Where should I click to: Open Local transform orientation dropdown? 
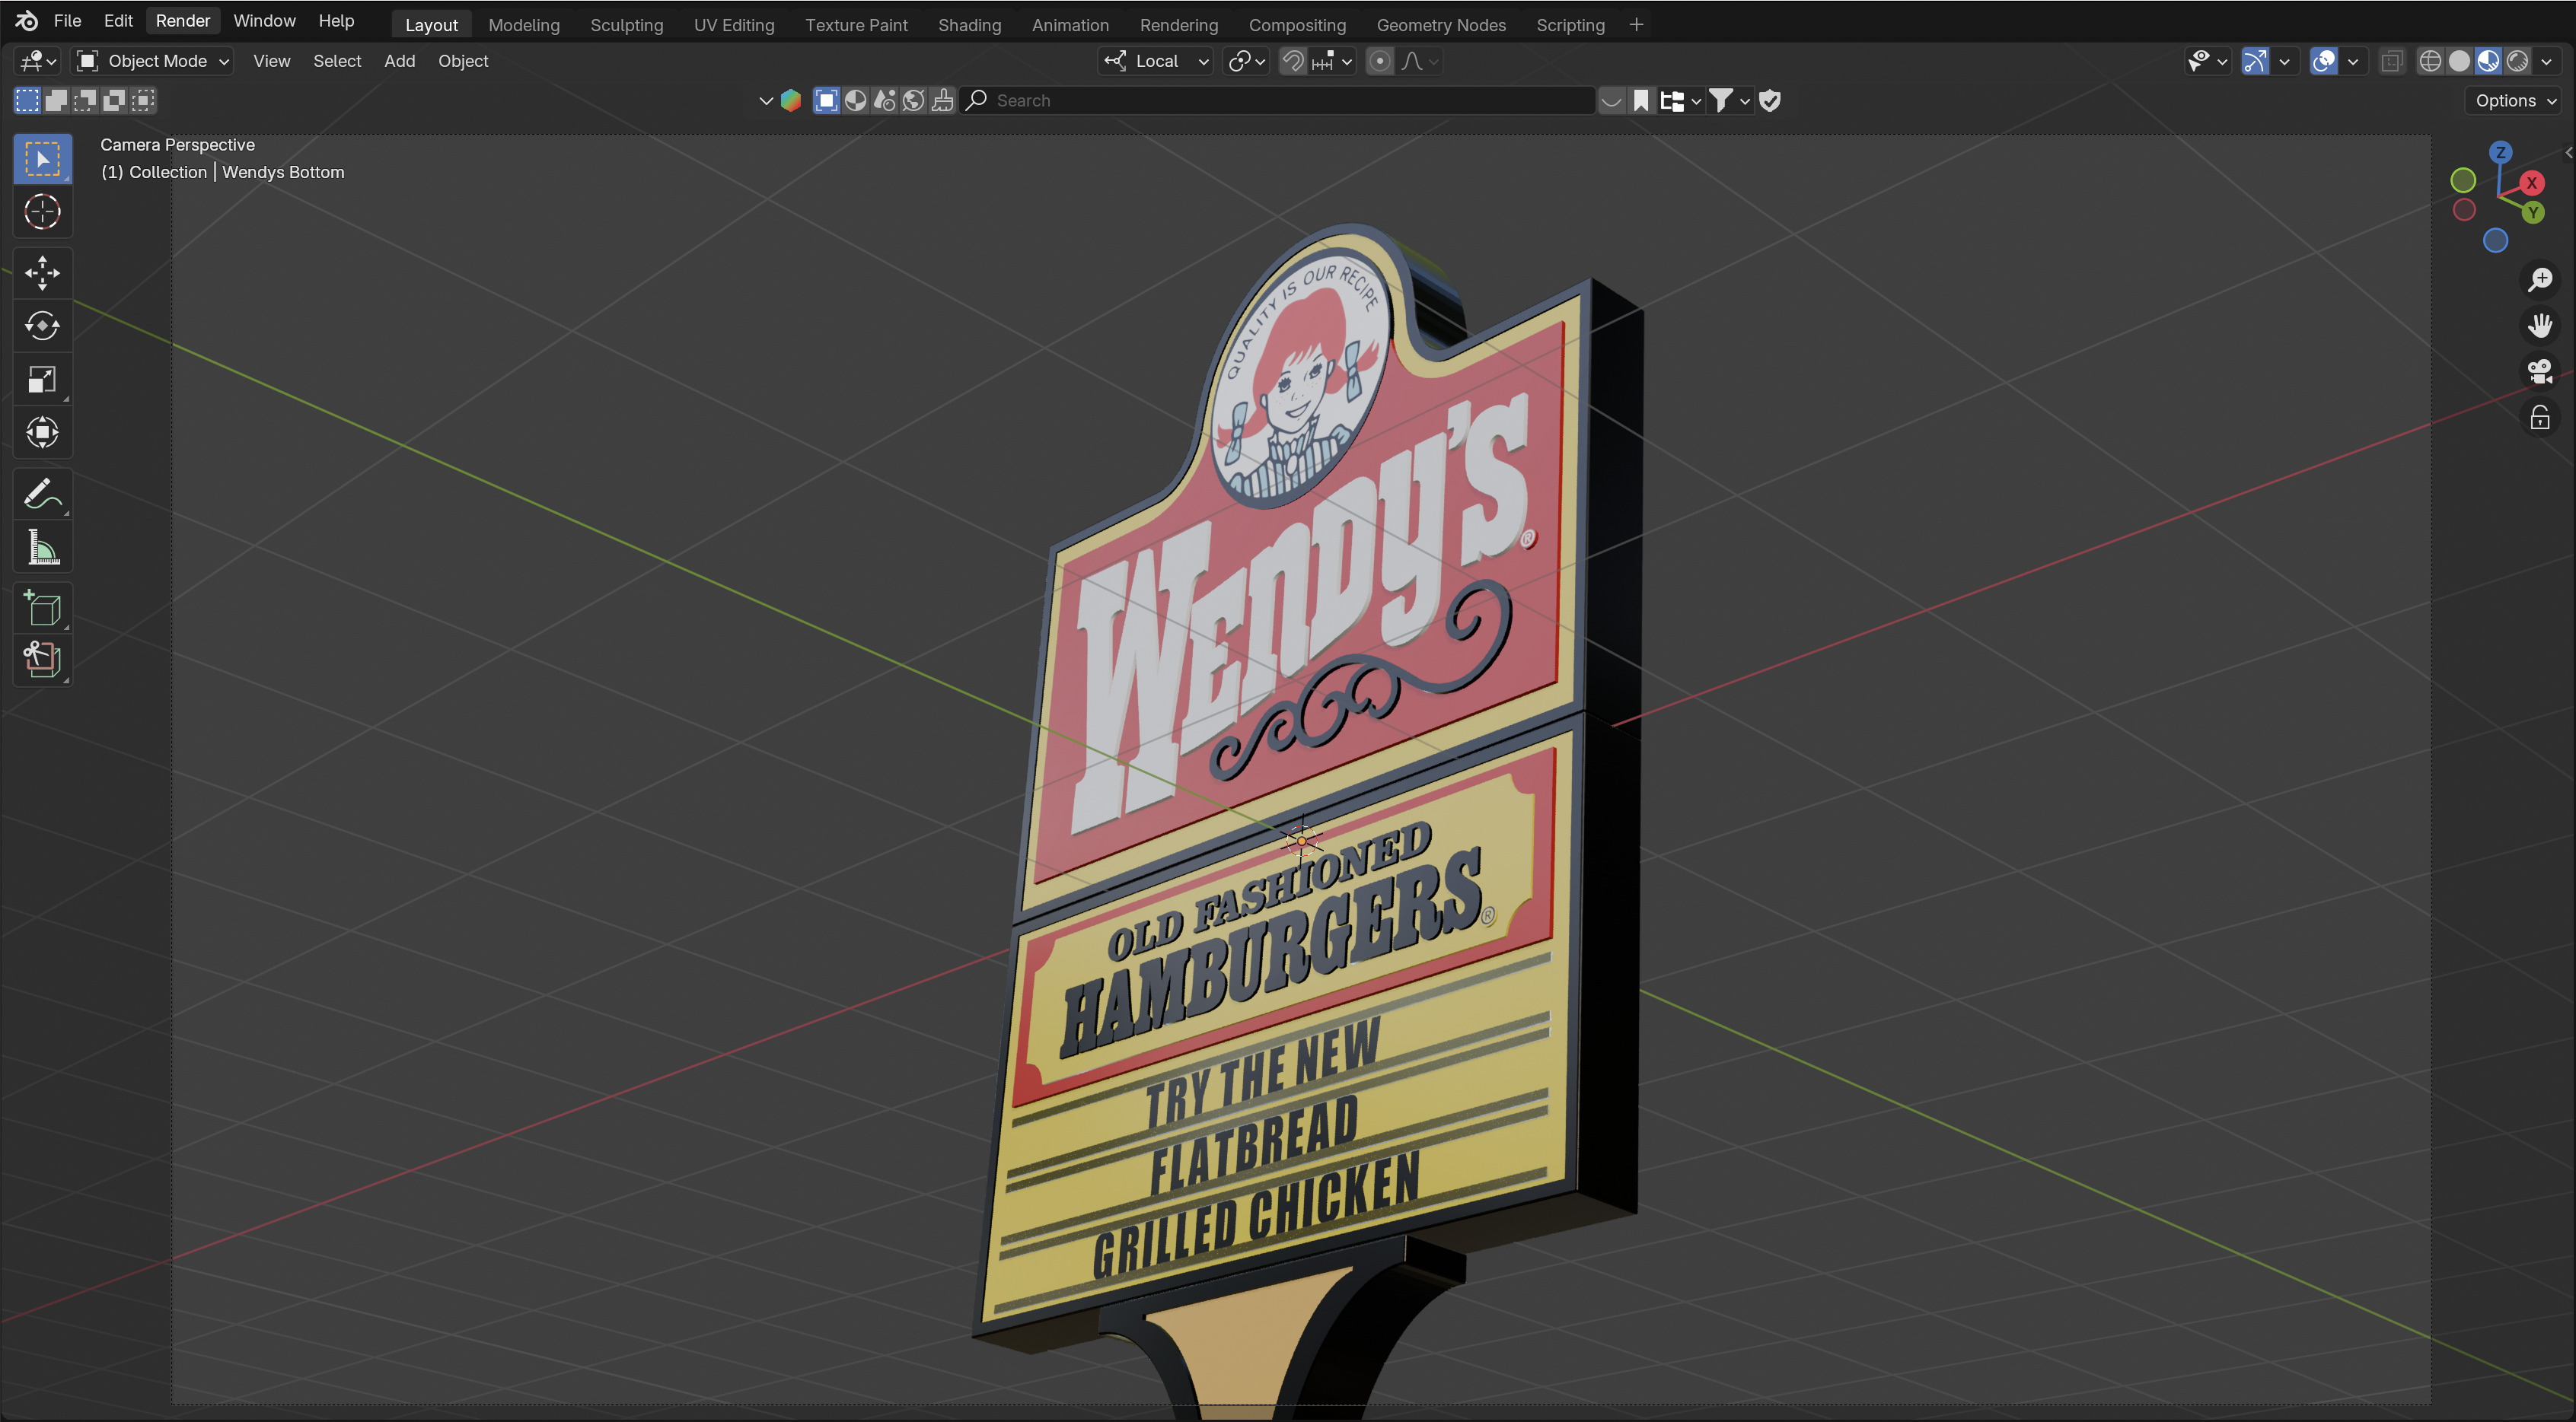(1156, 61)
